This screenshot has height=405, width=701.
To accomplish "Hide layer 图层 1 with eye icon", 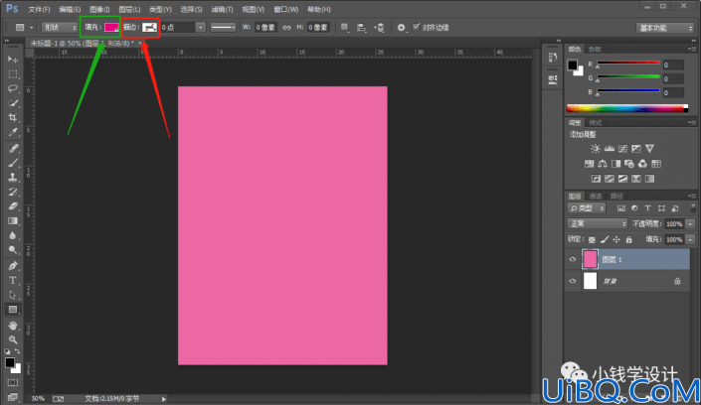I will click(573, 259).
